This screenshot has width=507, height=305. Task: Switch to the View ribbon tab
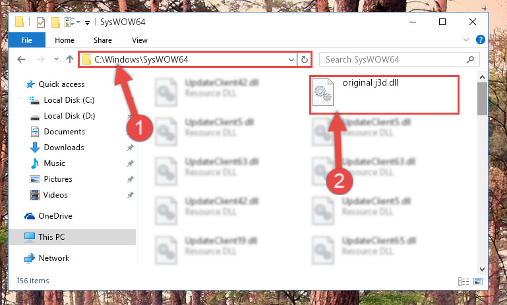click(140, 40)
